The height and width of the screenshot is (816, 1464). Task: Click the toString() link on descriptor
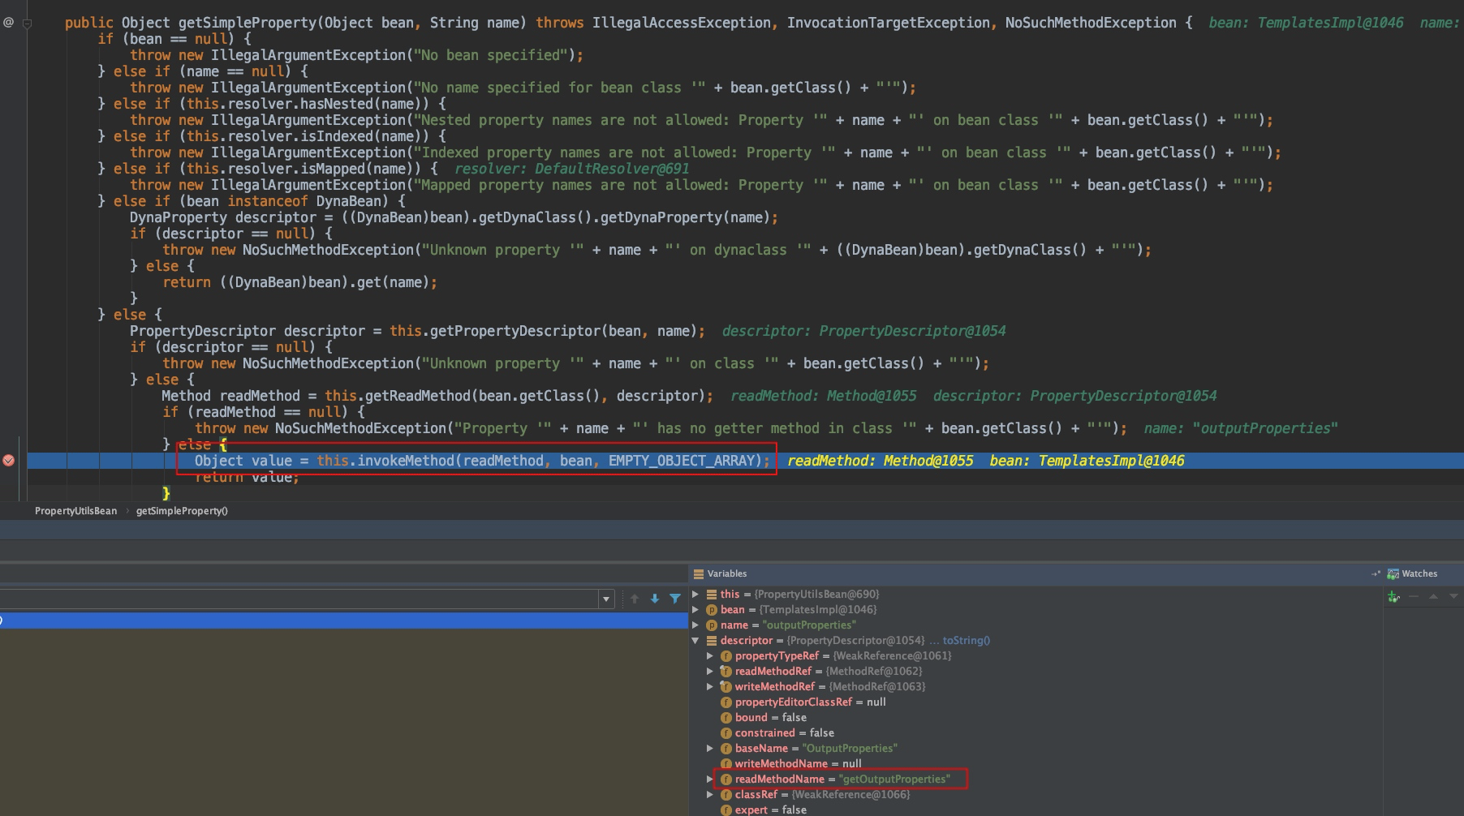click(x=966, y=641)
